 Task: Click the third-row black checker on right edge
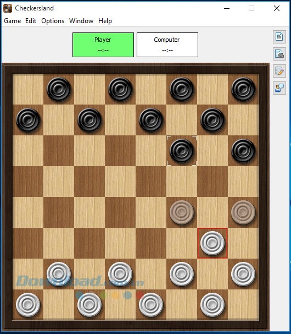(243, 151)
